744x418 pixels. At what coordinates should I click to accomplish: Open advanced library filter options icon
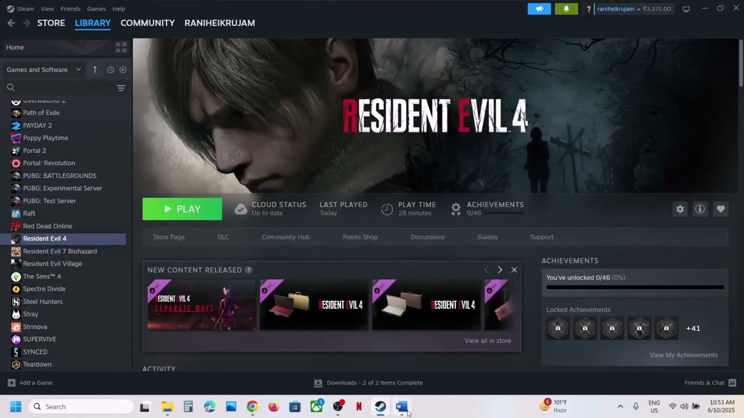121,88
